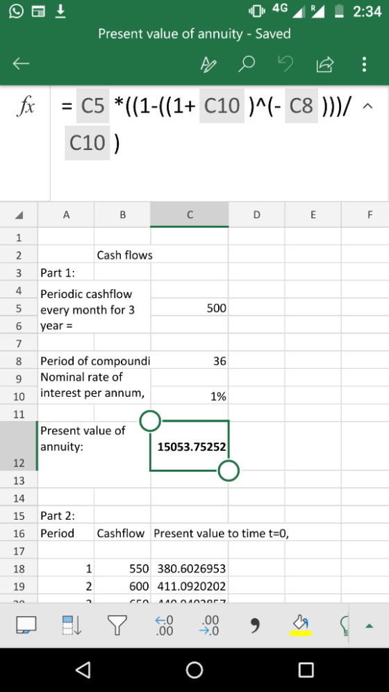The image size is (389, 692).
Task: Tap the document title 'Present value of annuity - Saved'
Action: coord(194,33)
